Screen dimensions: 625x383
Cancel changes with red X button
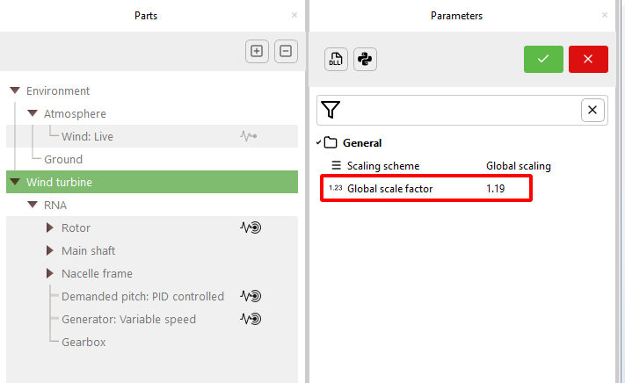coord(588,59)
